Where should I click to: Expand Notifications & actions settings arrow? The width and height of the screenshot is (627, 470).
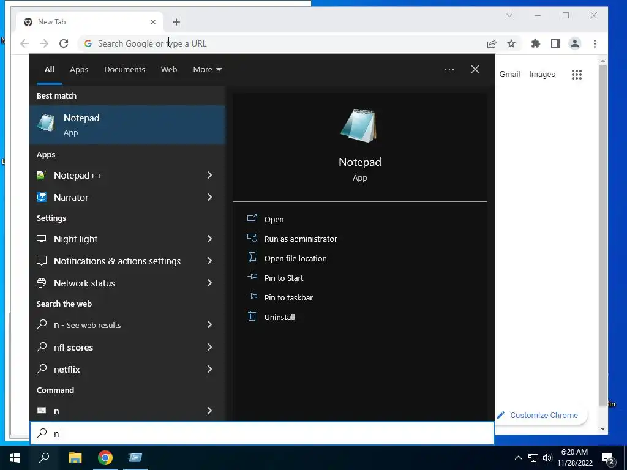click(209, 261)
